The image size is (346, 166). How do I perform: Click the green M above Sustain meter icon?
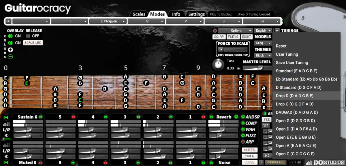coord(6,117)
